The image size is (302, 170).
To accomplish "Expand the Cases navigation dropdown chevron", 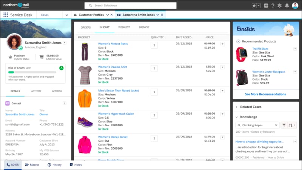I will 67,15.
